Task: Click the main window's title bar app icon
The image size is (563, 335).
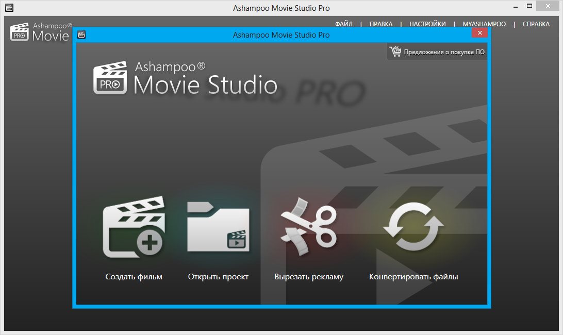Action: coord(9,8)
